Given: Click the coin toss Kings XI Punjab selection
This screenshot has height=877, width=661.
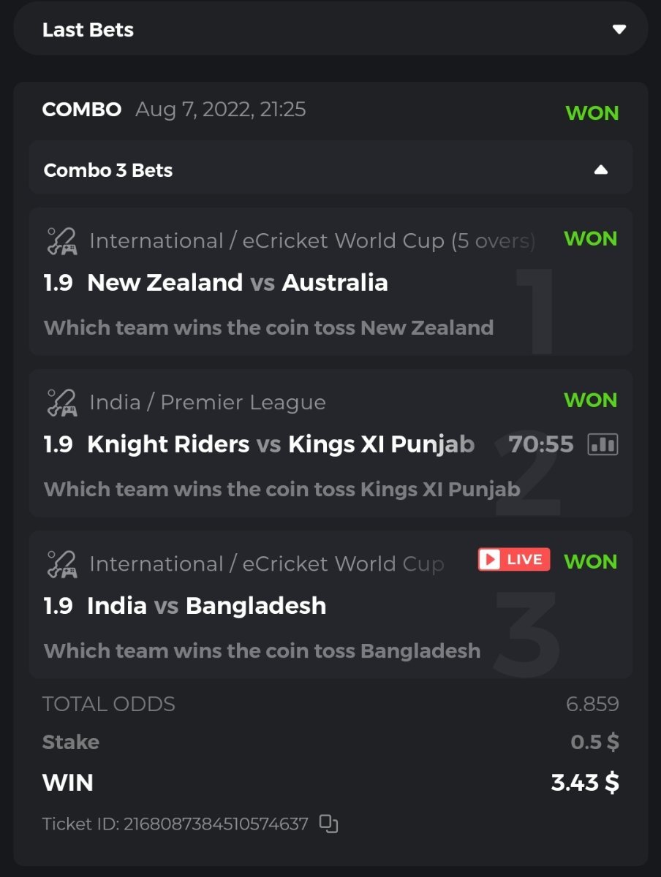Looking at the screenshot, I should pyautogui.click(x=282, y=489).
